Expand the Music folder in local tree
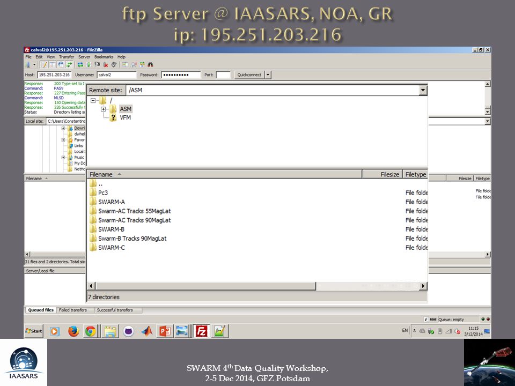 click(x=63, y=158)
